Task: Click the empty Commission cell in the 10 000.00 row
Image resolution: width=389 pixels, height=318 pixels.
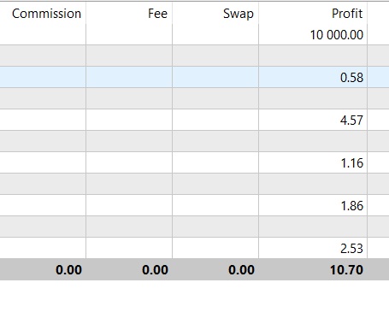Action: (x=43, y=35)
